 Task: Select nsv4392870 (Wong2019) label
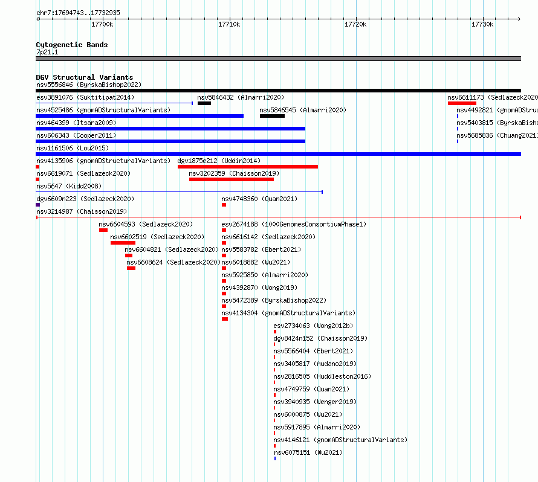259,288
